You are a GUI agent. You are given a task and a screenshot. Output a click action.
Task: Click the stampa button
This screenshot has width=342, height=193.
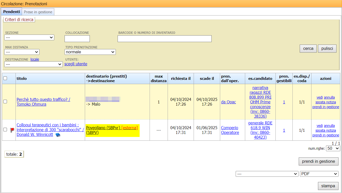[x=328, y=186]
